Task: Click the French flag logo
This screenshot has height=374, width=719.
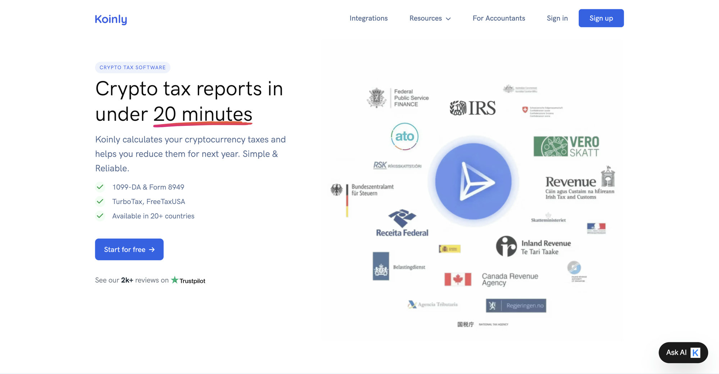Action: coord(596,228)
